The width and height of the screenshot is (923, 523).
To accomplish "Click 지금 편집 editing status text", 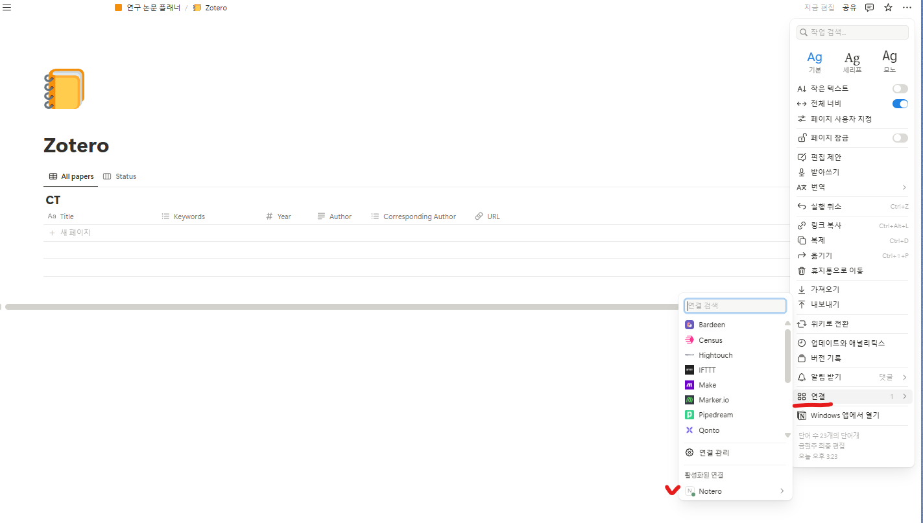I will (x=820, y=8).
